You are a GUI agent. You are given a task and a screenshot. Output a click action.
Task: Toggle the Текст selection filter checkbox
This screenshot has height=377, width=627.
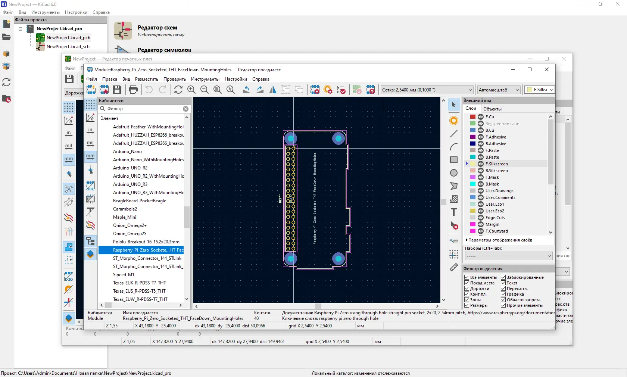click(503, 283)
